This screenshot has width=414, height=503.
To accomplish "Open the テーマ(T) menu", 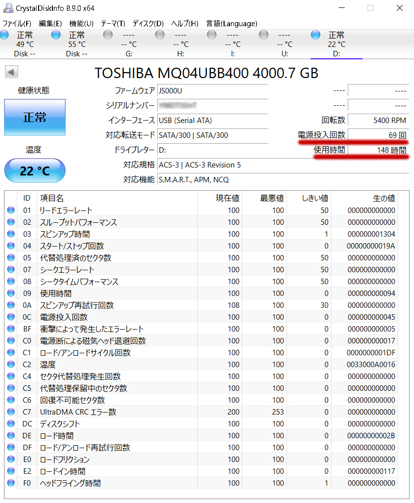I will point(113,24).
